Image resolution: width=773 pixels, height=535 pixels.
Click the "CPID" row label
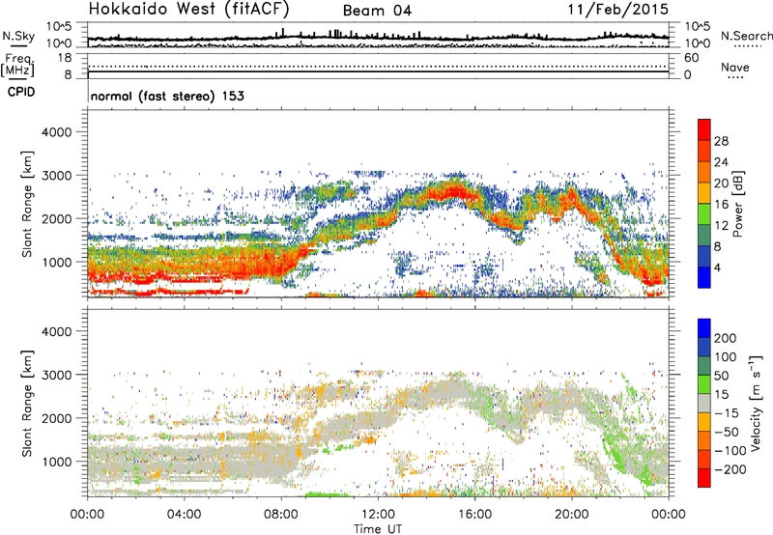(x=21, y=92)
